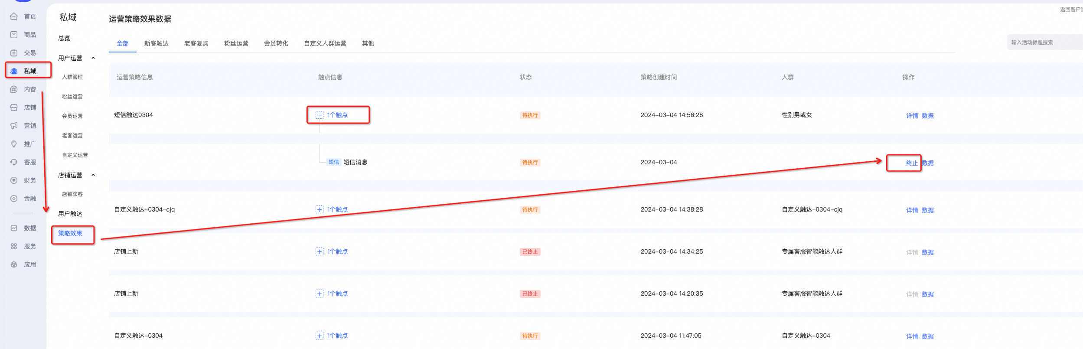
Task: Click 数据 for 自定义触达-0304-cjq
Action: (928, 210)
